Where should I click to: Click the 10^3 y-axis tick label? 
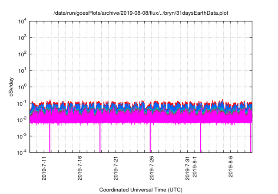point(22,38)
